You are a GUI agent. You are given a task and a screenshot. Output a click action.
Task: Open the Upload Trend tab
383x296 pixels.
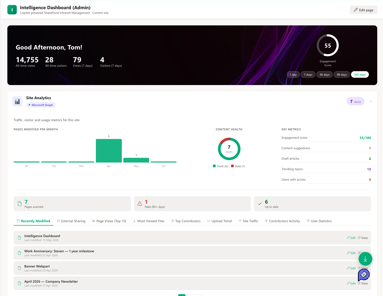click(x=220, y=221)
